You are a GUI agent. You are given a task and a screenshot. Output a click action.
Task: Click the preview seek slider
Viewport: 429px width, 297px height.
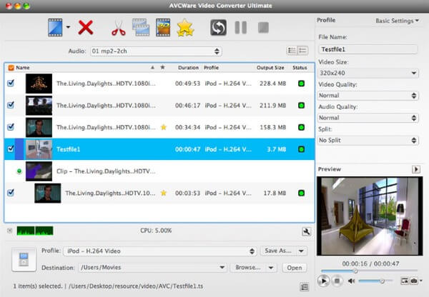coord(370,271)
